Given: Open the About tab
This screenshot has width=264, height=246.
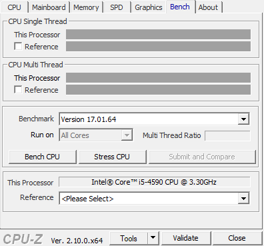Looking at the screenshot, I should tap(208, 7).
